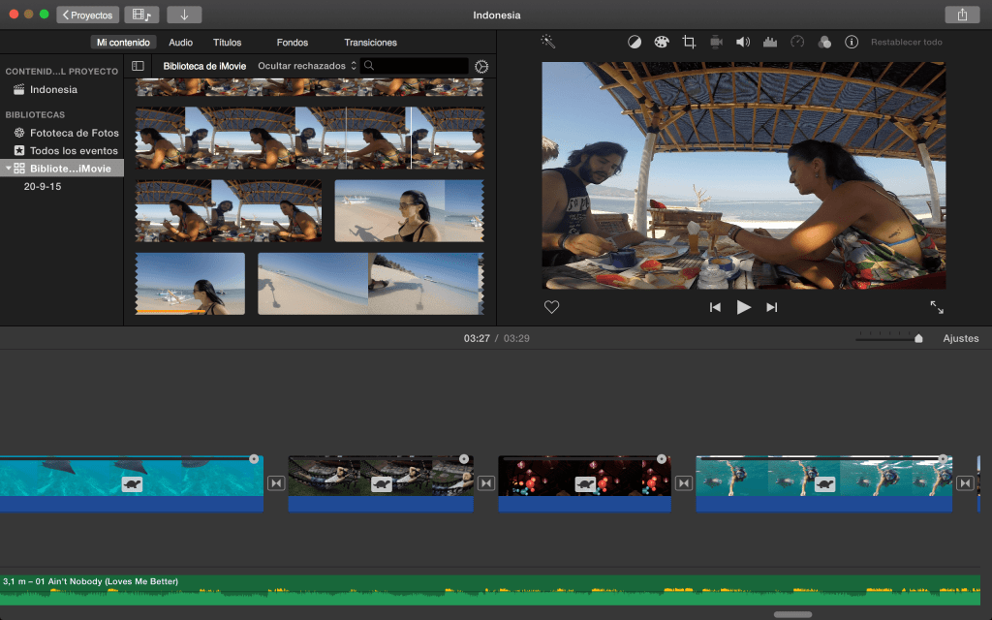Open the stabilization camera tool
This screenshot has width=992, height=620.
click(716, 43)
